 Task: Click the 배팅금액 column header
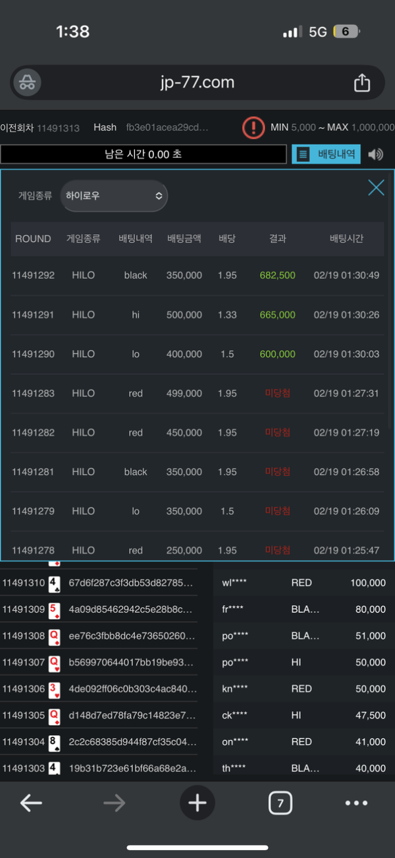tap(184, 239)
